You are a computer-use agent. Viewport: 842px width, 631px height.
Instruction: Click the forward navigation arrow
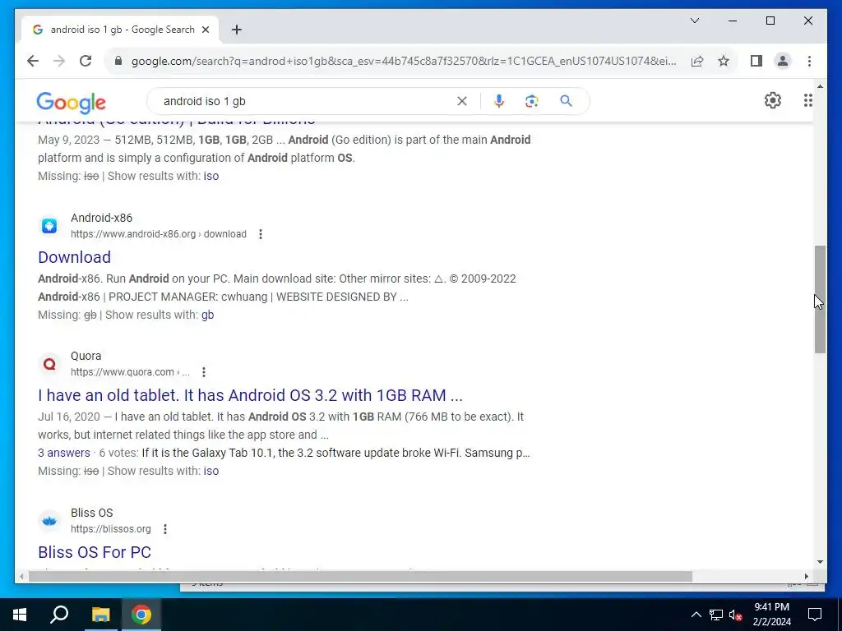[x=59, y=61]
